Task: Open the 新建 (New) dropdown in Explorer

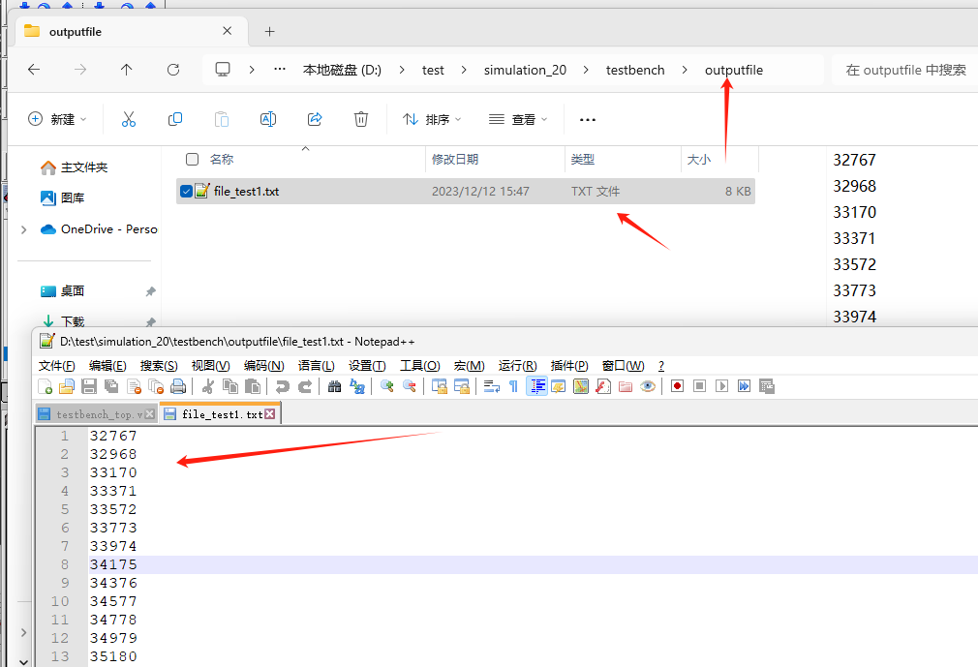Action: pyautogui.click(x=57, y=119)
